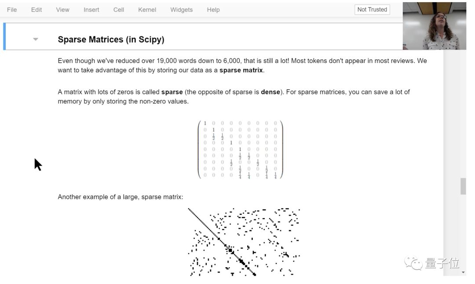Click the WeChat logo watermark icon
Viewport: 475px width, 284px height.
tap(414, 263)
